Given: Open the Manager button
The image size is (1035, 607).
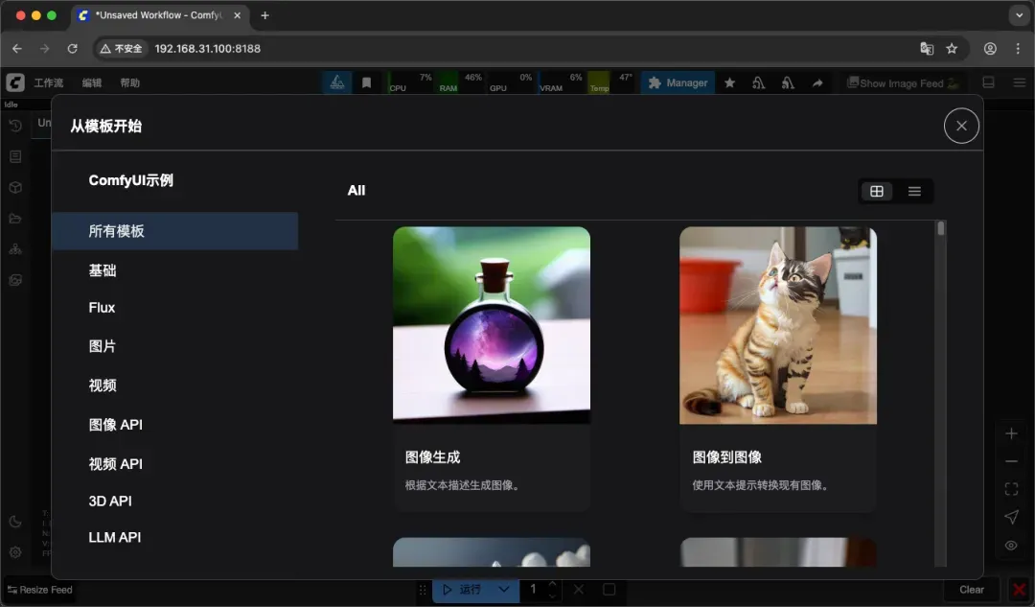Looking at the screenshot, I should [678, 82].
